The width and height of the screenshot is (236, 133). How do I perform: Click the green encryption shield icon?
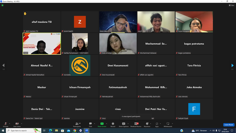[3, 5]
